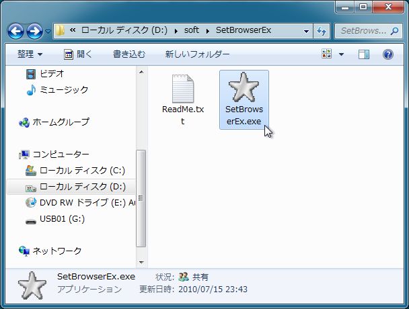Viewport: 409px width, 309px height.
Task: Click navigation pane scroll up arrow
Action: point(141,72)
